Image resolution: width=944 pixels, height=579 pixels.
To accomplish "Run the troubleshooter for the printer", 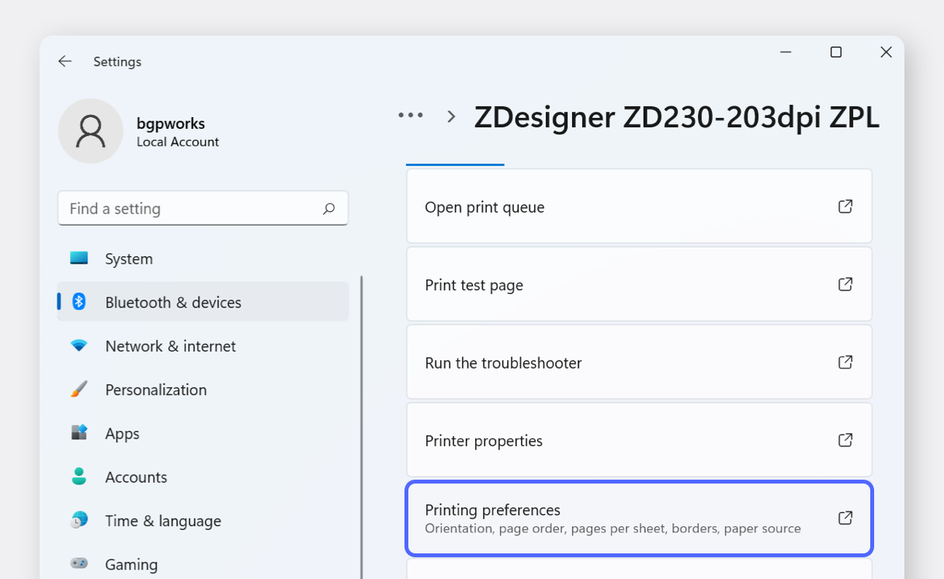I will (639, 362).
